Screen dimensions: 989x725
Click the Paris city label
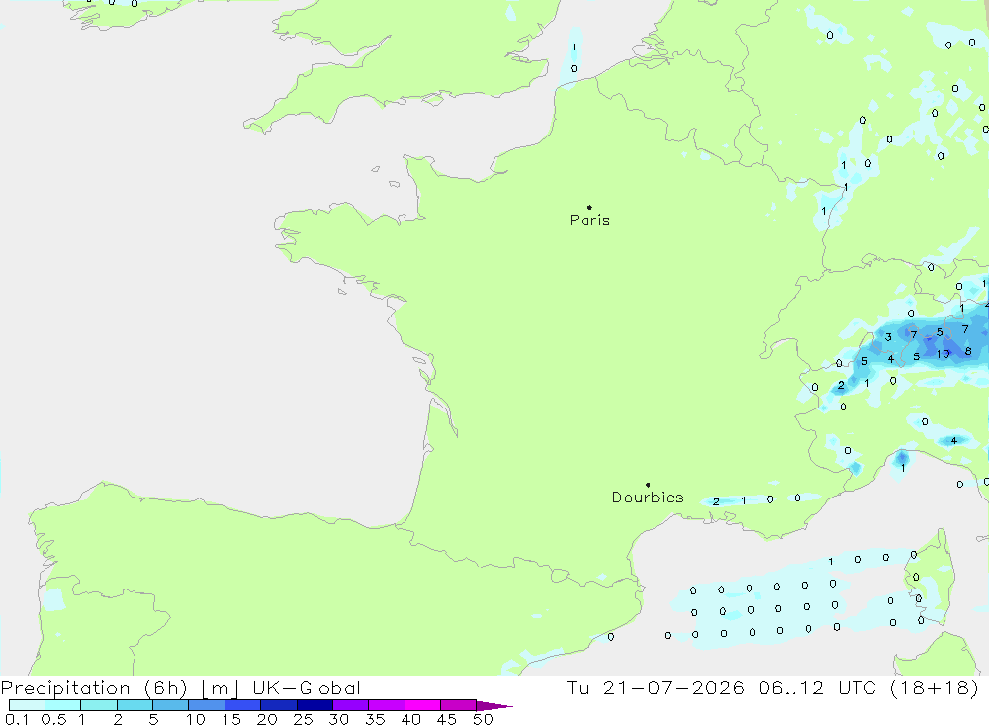(x=589, y=220)
